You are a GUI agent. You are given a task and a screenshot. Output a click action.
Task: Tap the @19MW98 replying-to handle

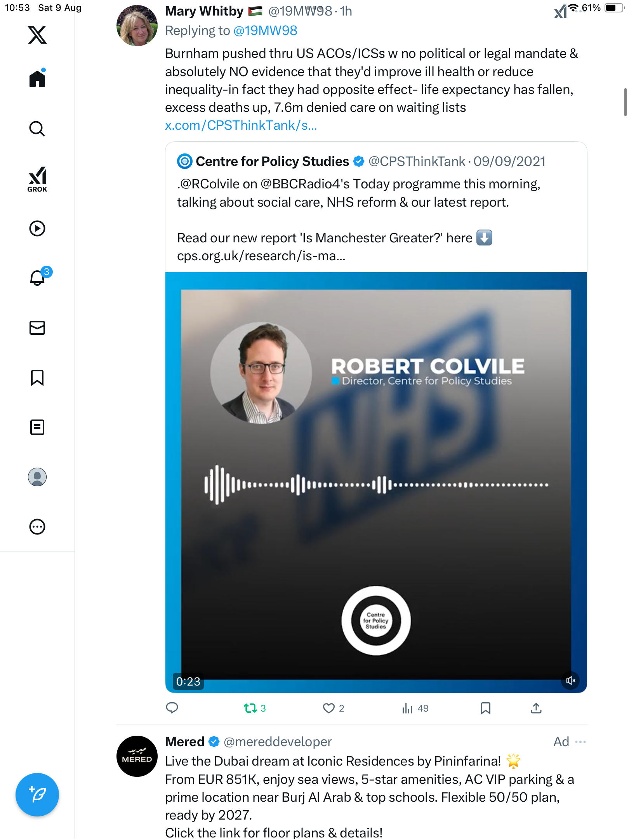pyautogui.click(x=265, y=31)
